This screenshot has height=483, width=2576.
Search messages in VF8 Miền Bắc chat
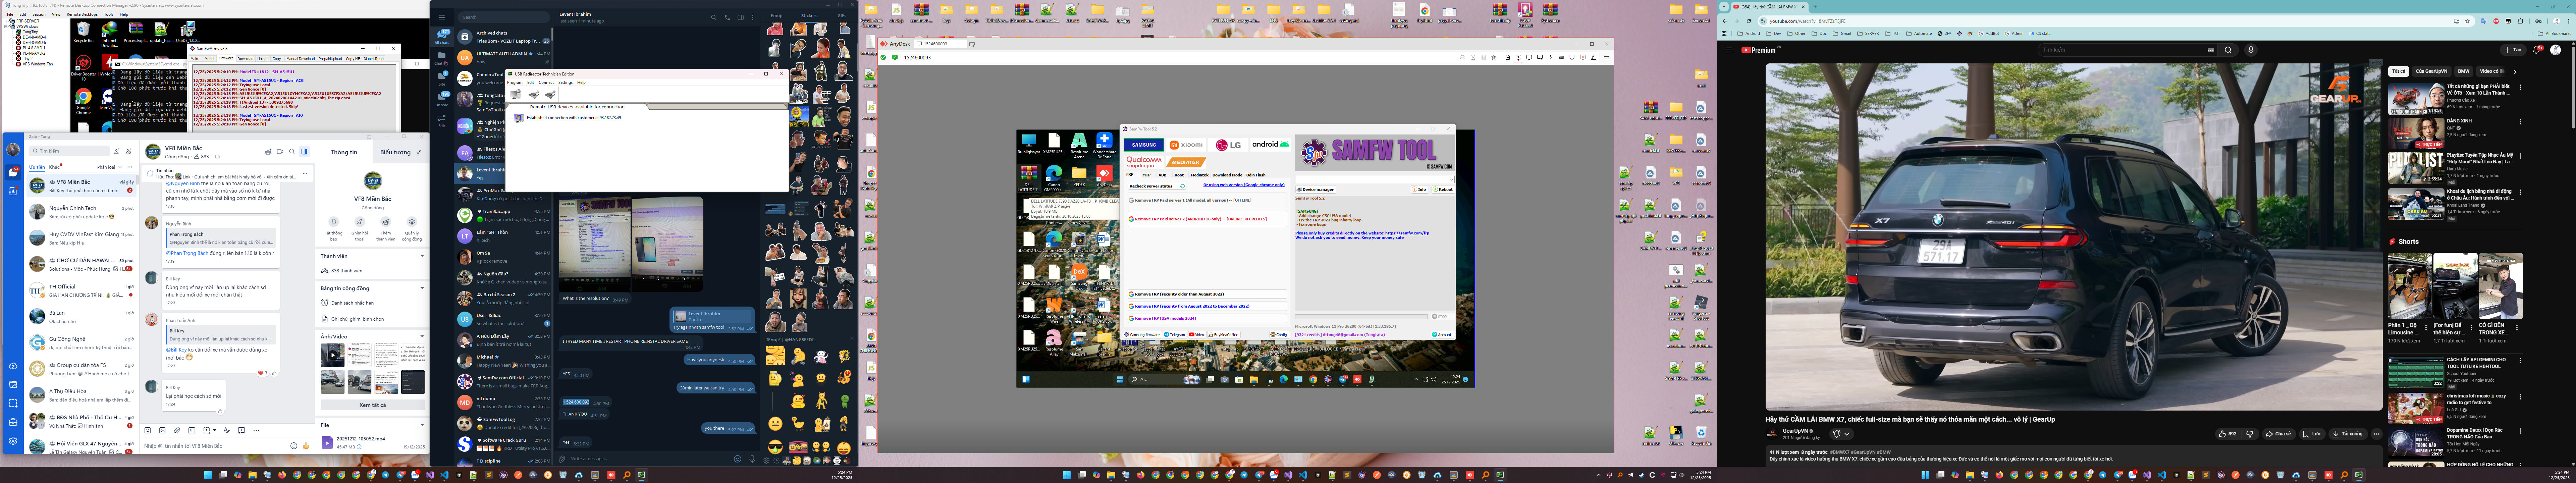(x=292, y=152)
